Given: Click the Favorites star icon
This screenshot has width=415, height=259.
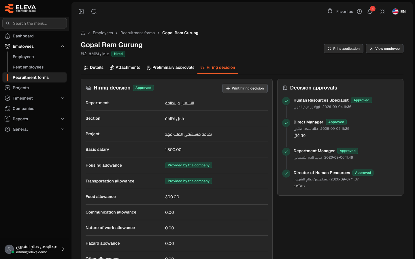Looking at the screenshot, I should pyautogui.click(x=330, y=11).
